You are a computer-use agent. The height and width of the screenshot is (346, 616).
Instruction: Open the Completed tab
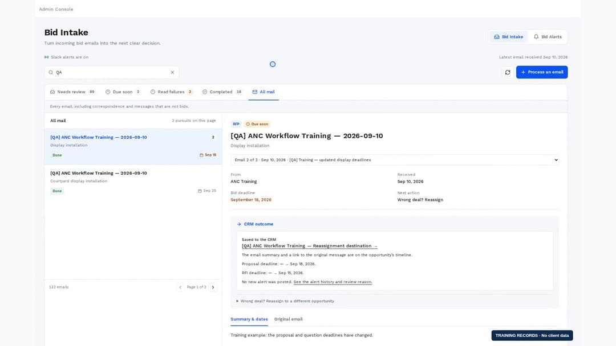coord(222,92)
